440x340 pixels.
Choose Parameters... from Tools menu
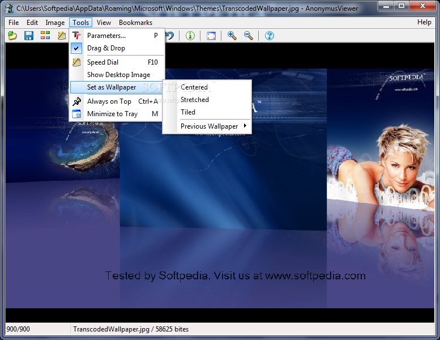(116, 36)
